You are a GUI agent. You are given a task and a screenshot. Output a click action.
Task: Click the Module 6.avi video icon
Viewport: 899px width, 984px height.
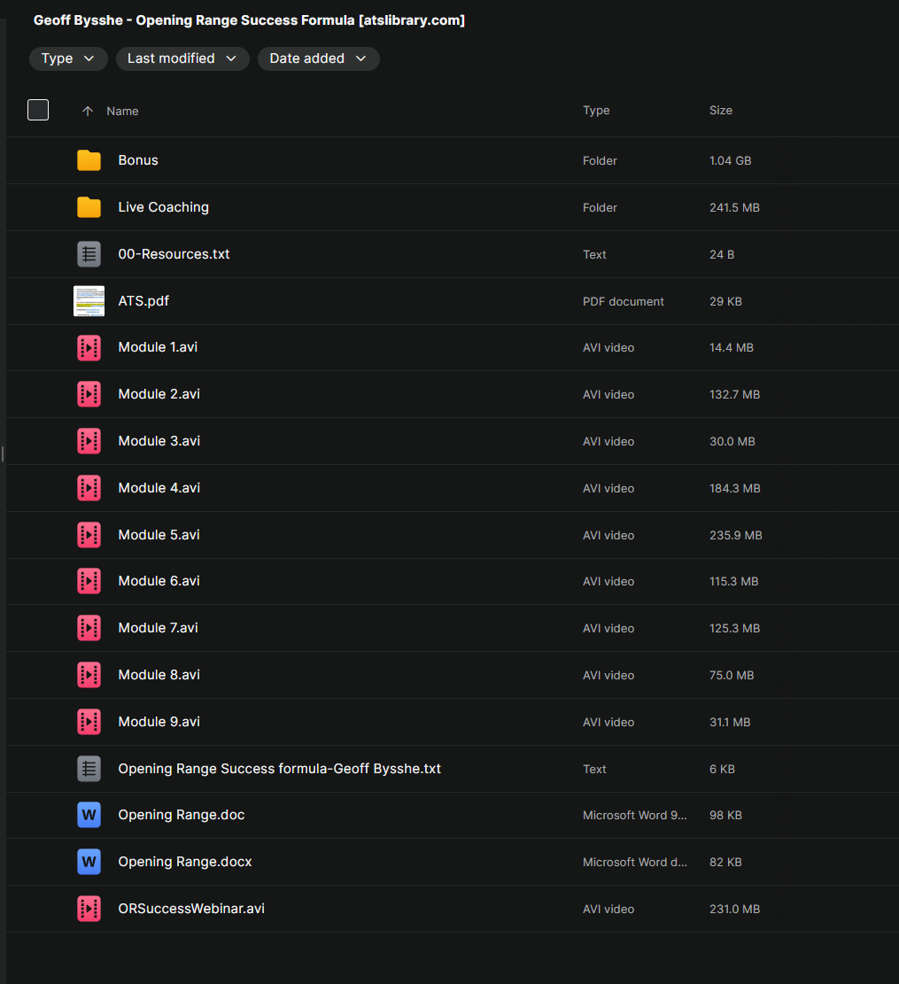(x=89, y=581)
